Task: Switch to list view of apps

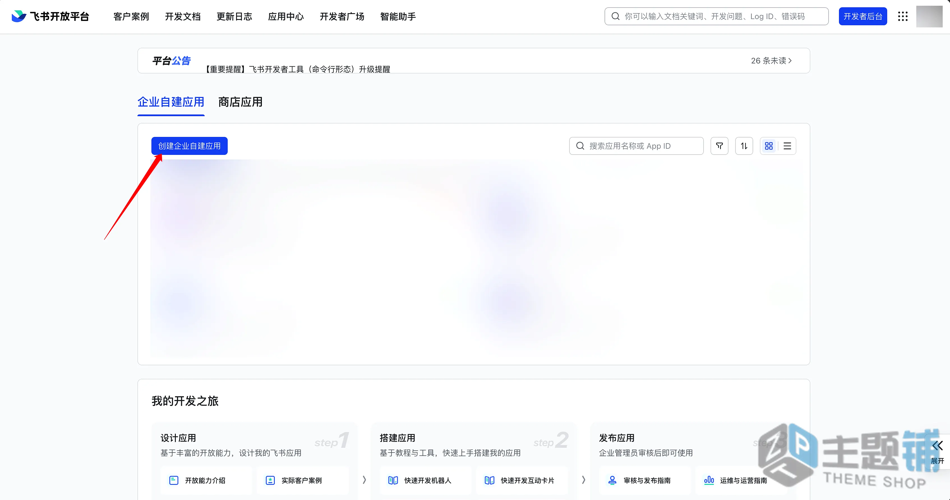Action: point(787,146)
